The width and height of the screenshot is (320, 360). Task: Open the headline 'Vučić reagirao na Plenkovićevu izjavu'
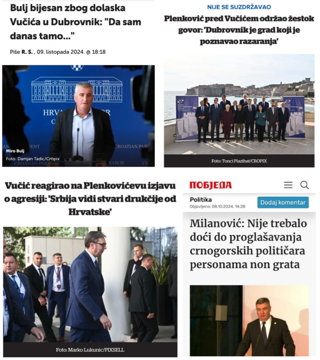(x=90, y=199)
